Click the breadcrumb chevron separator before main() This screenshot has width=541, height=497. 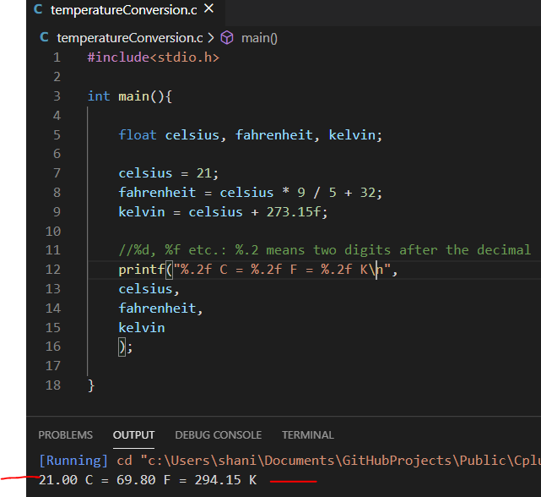(211, 38)
